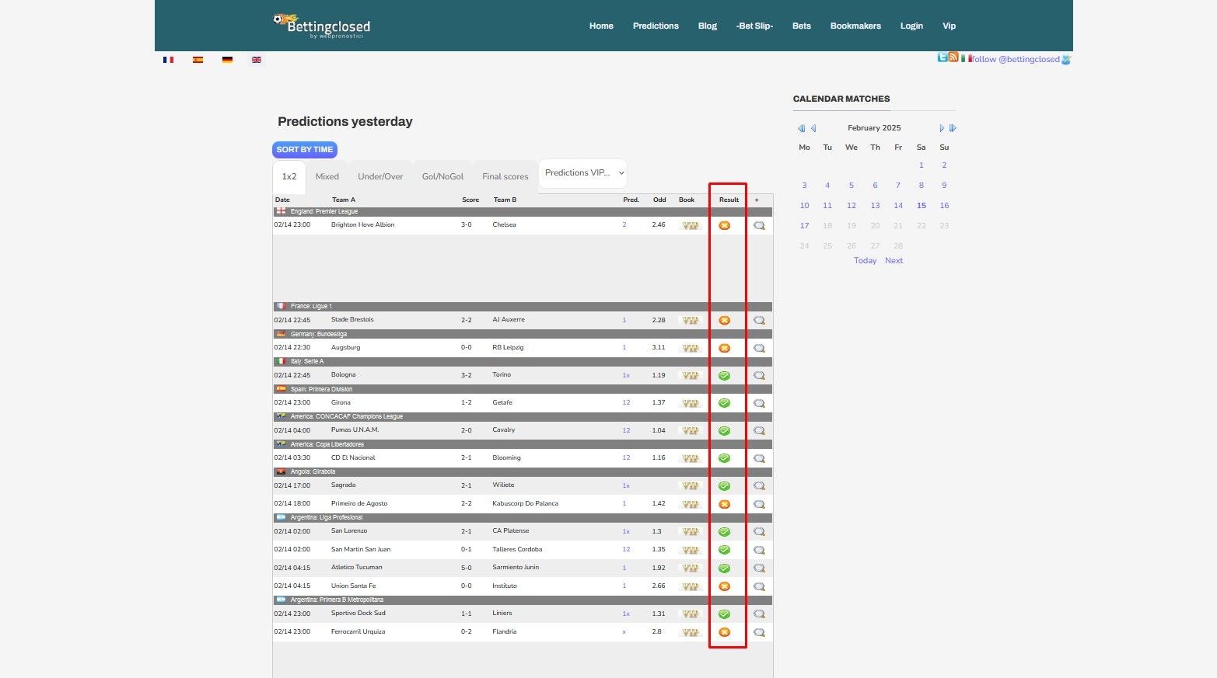Screen dimensions: 1217x678
Task: Jump to next year in calendar
Action: [953, 128]
